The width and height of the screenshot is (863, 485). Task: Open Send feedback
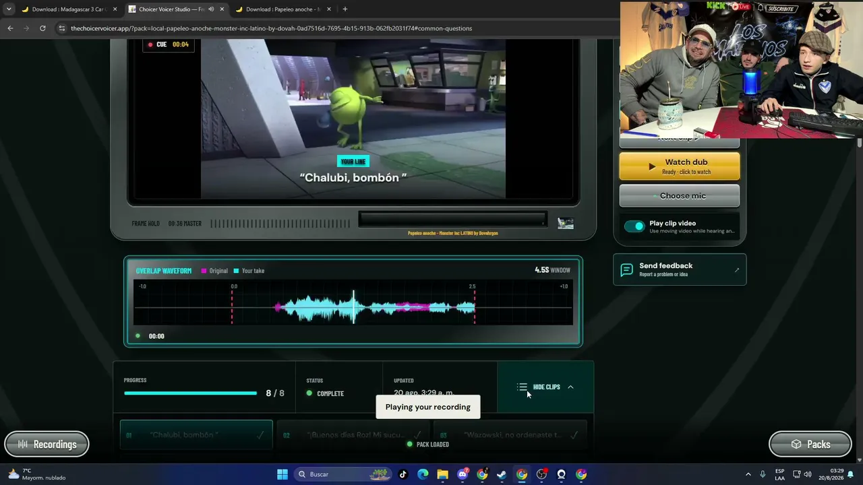[x=680, y=269]
